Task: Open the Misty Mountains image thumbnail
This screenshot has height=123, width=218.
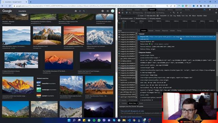Action: point(16,36)
